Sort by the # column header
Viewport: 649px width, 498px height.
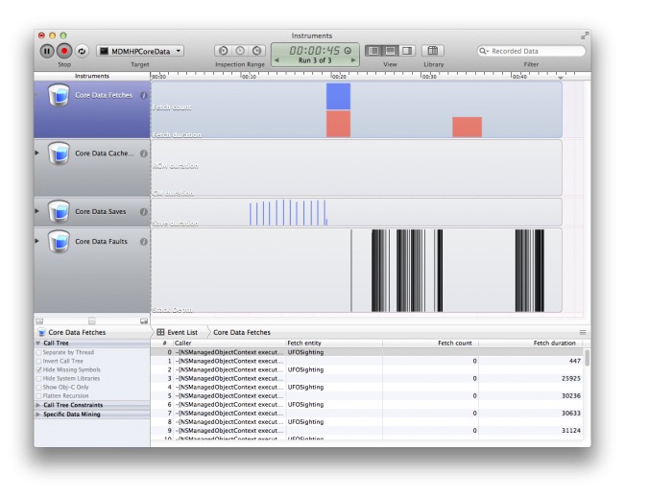click(164, 344)
